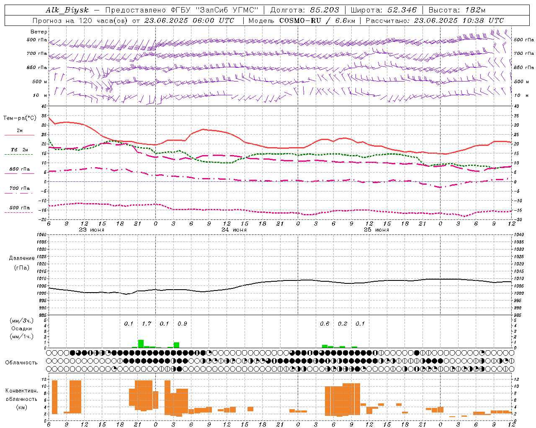Image resolution: width=536 pixels, height=428 pixels.
Task: Select the text Предоставлено ФГБУ "ЗапСиб УГМС"
Action: 182,10
